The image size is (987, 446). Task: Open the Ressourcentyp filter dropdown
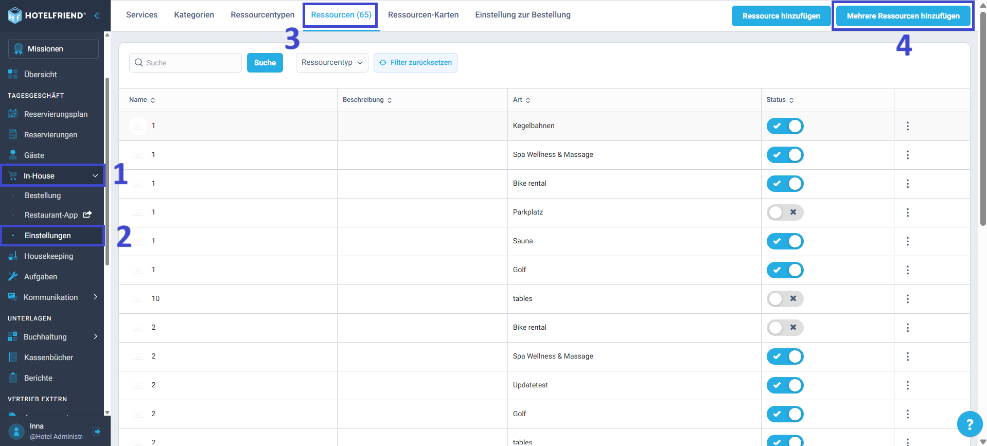(x=332, y=63)
